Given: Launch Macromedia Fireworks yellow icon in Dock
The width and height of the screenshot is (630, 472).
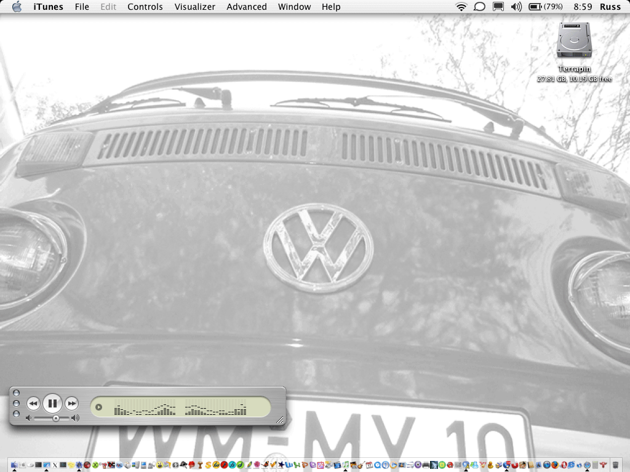Looking at the screenshot, I should pyautogui.click(x=216, y=465).
